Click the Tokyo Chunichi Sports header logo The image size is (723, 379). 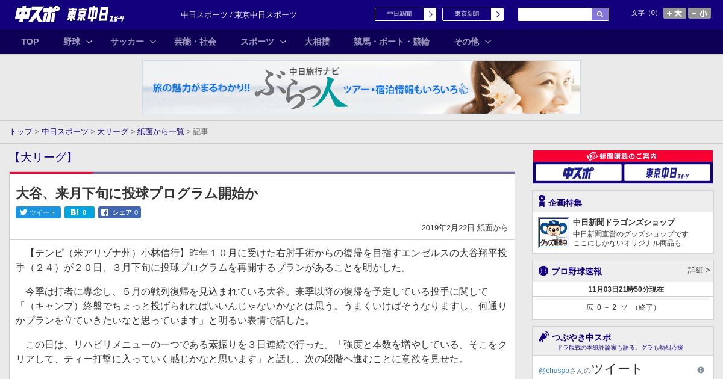96,14
